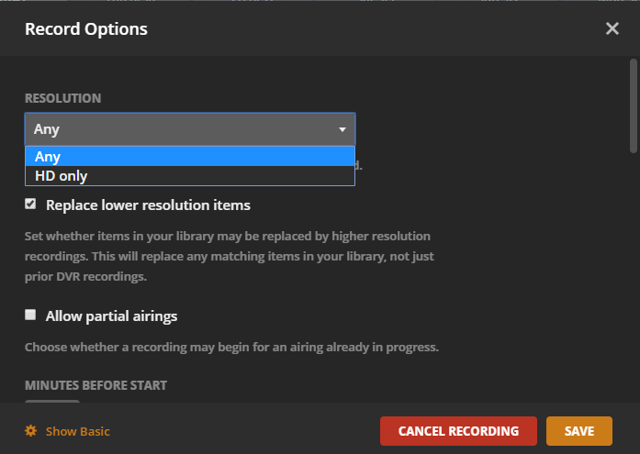Click the MINUTES BEFORE START heading
Screen dimensions: 640x454
pyautogui.click(x=95, y=385)
